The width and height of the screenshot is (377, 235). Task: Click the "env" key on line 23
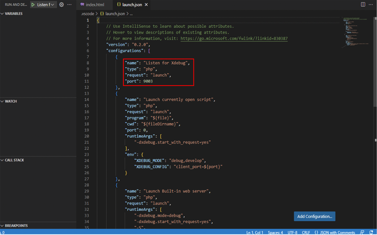(131, 155)
